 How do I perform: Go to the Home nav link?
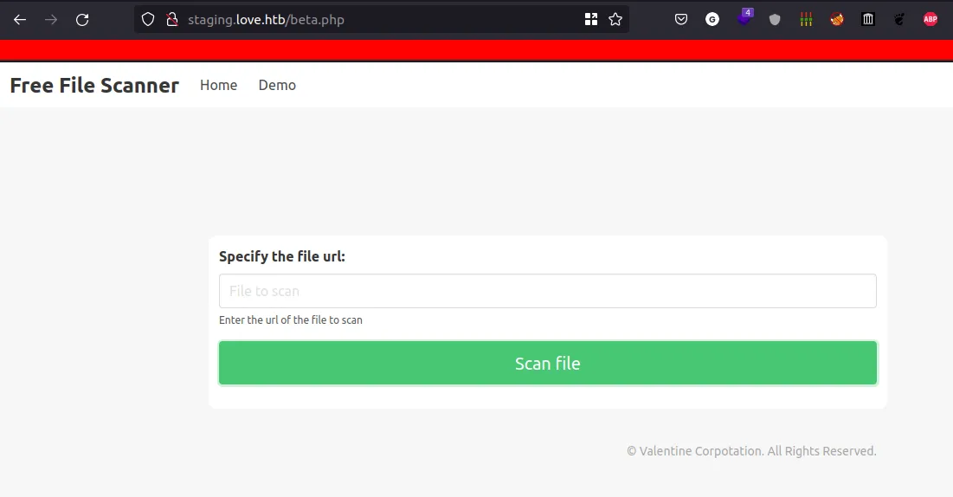(x=218, y=85)
